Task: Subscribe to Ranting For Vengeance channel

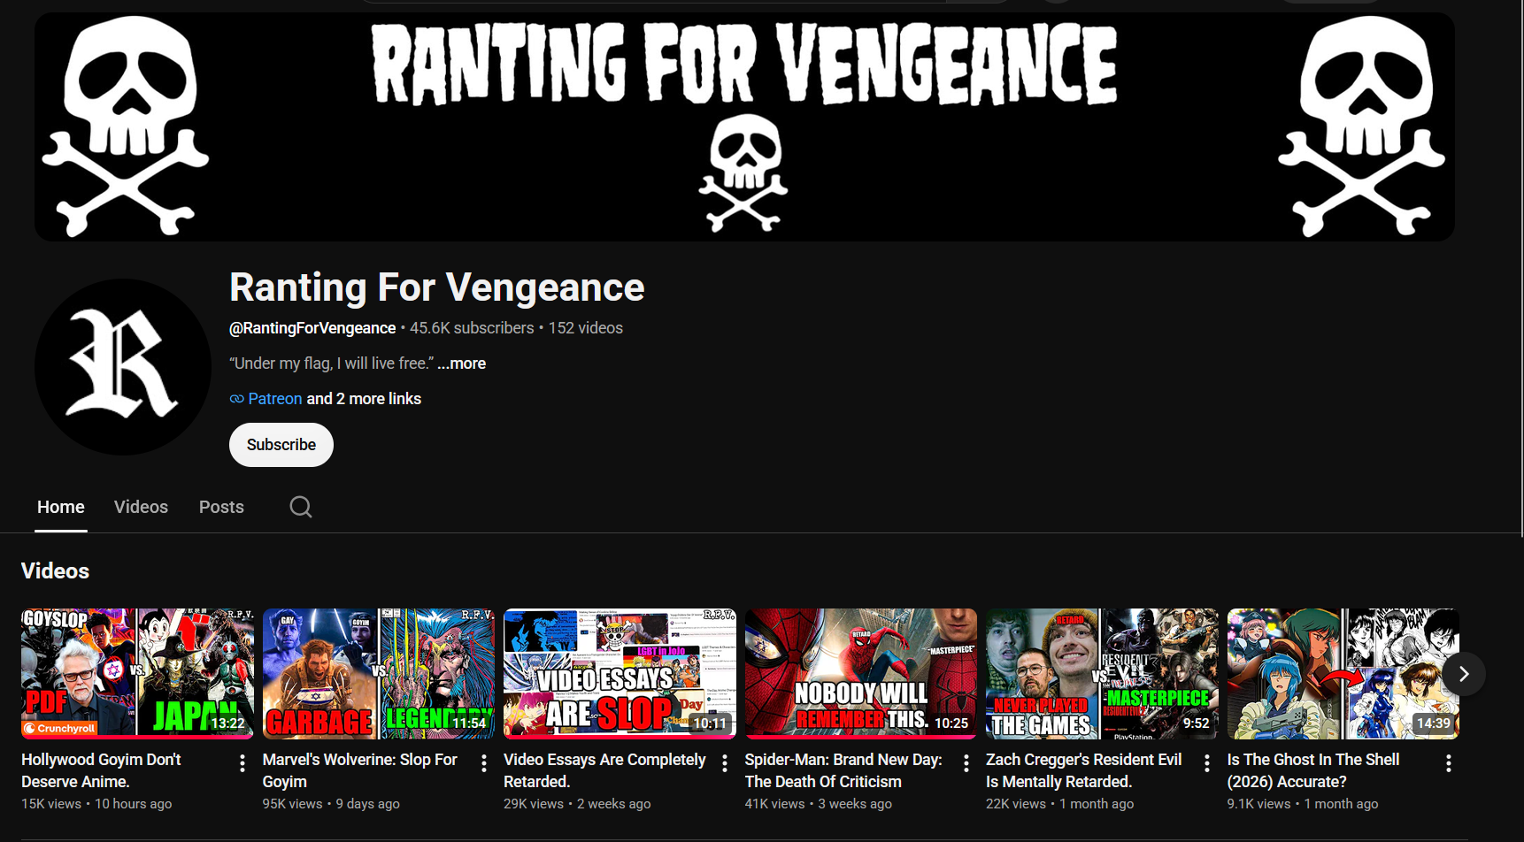Action: (281, 445)
